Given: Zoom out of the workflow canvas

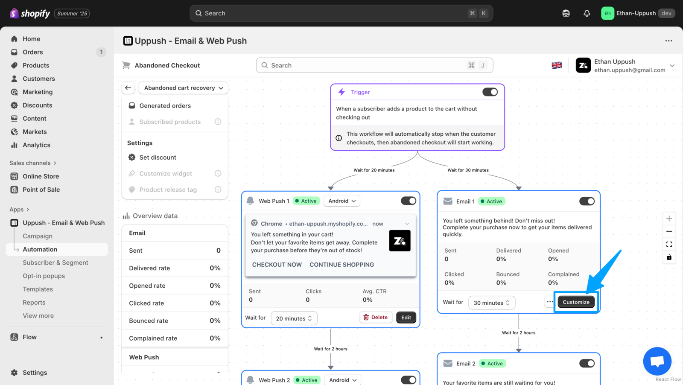Looking at the screenshot, I should tap(669, 231).
